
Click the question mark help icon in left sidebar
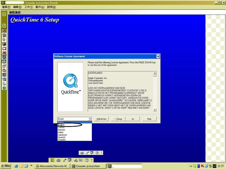point(4,26)
